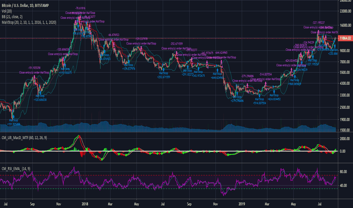Click the +568.065619 MaVStop entry label
Viewport: 353px width, 208px height.
295,84
